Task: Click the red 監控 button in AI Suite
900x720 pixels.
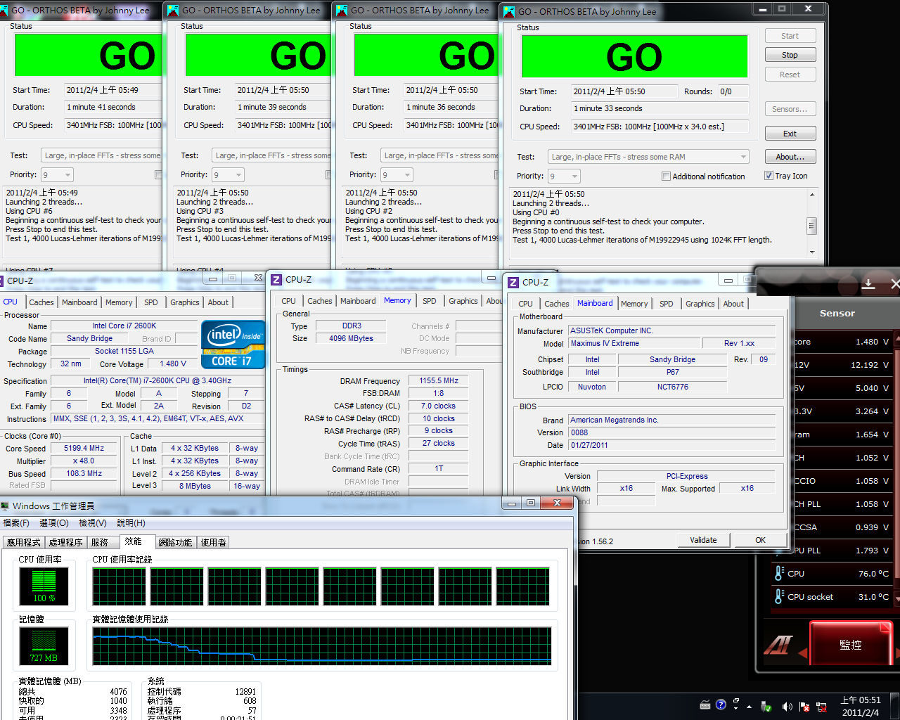Action: coord(851,643)
